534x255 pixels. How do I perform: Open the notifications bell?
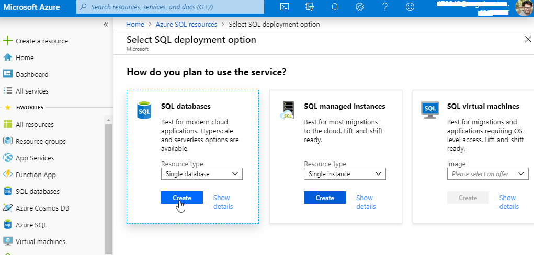point(335,7)
